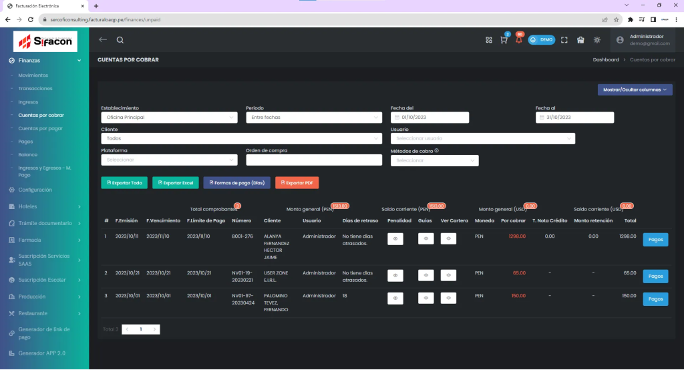Click Penalidad eye button for row 1
684x370 pixels.
[x=395, y=239]
